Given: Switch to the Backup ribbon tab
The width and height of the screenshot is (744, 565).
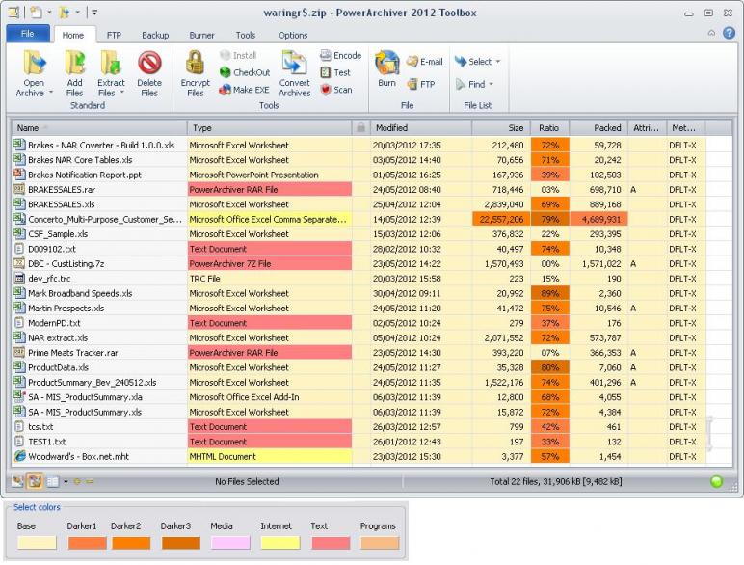Looking at the screenshot, I should (x=155, y=35).
